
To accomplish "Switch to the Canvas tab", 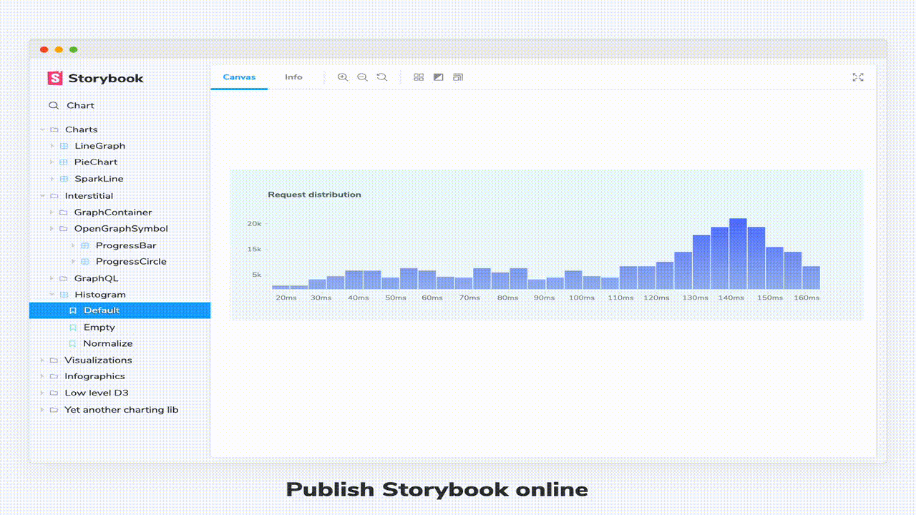I will tap(239, 77).
